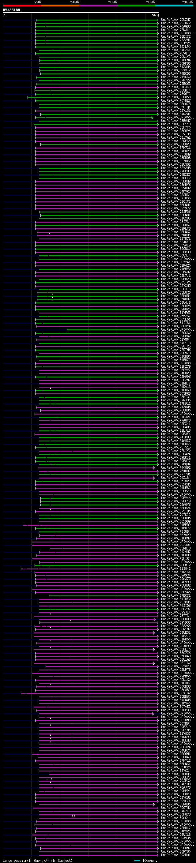Select the UniRef100_B7GJC9 label
Image resolution: width=196 pixels, height=863 pixels.
click(x=176, y=87)
